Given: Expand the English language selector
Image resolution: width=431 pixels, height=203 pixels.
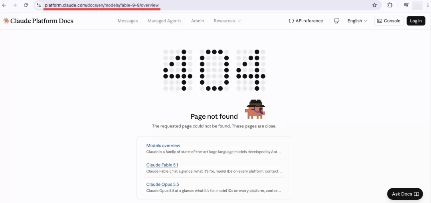Looking at the screenshot, I should [x=357, y=21].
